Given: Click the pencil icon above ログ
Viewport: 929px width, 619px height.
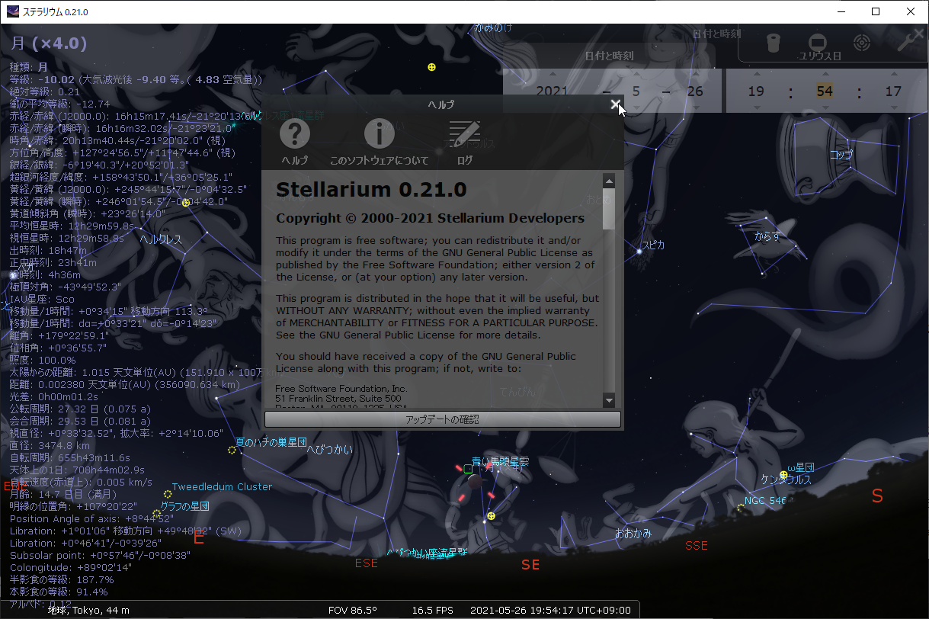Looking at the screenshot, I should tap(465, 133).
